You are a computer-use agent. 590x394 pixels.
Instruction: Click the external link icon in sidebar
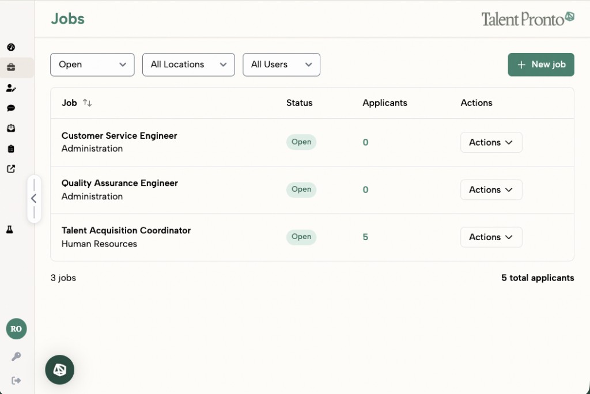coord(11,169)
